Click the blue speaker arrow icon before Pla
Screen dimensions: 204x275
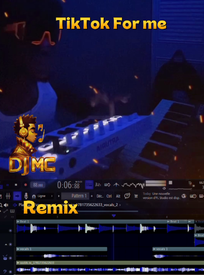15,205
